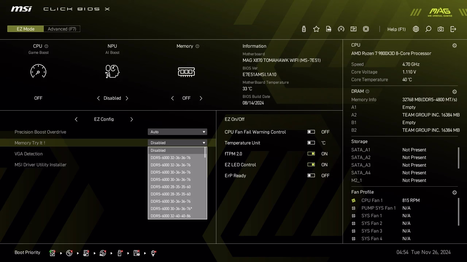Click info icon next to Memory heading
The width and height of the screenshot is (467, 262).
tap(197, 46)
